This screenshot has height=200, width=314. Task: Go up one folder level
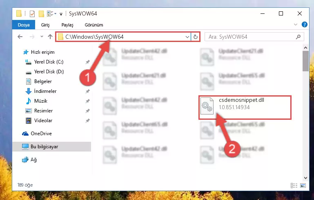(50, 37)
